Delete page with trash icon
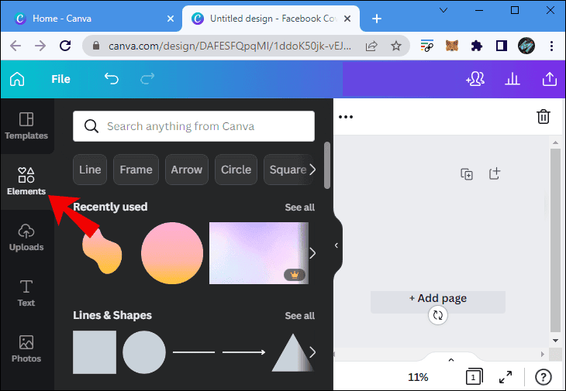Screen dimensions: 566x391 point(544,117)
